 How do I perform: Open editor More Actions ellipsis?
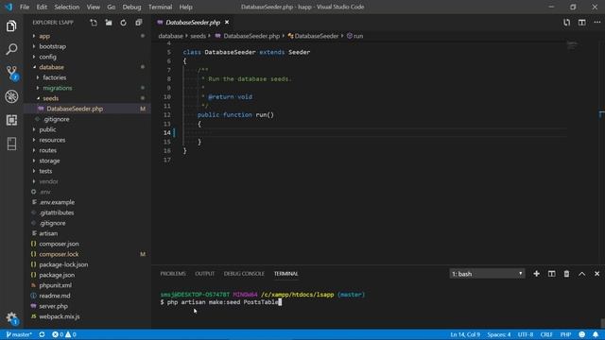pyautogui.click(x=596, y=23)
